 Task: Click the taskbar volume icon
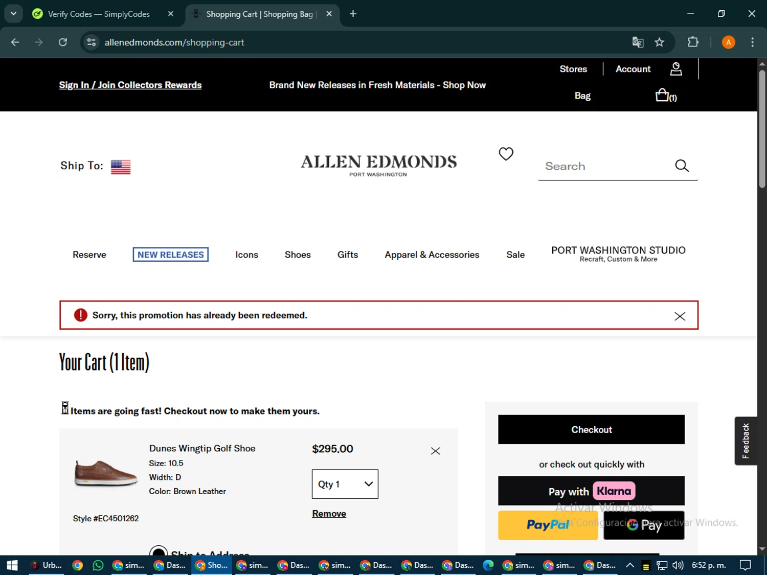(x=678, y=565)
